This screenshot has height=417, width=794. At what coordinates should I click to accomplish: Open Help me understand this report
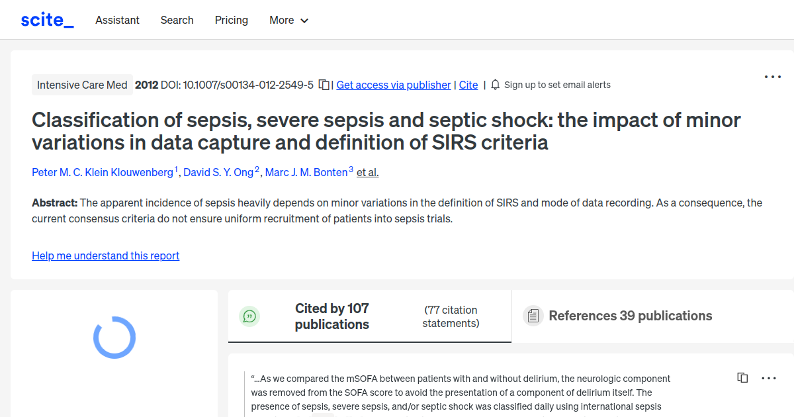[x=105, y=255]
